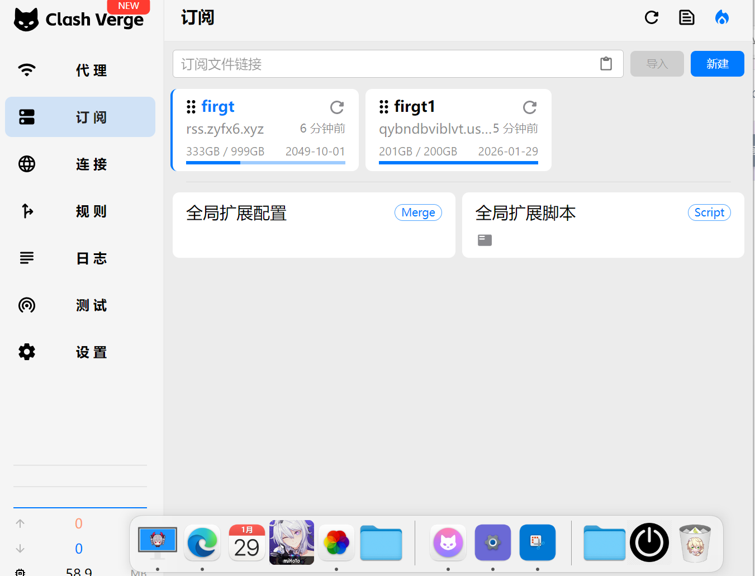Click the paste clipboard icon in URL field

606,64
